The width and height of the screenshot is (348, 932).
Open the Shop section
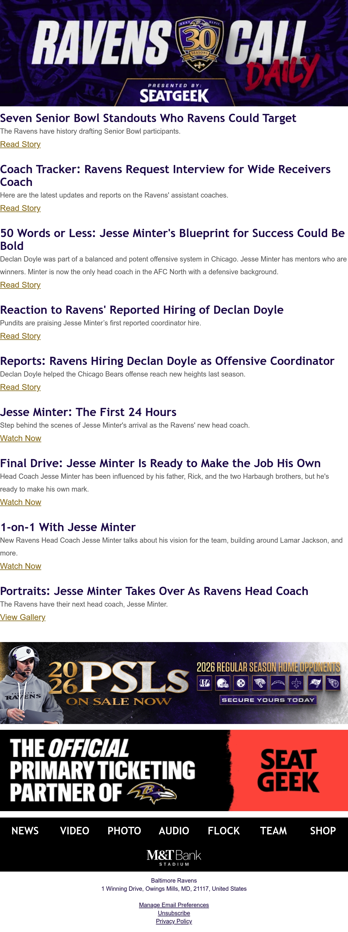pos(323,831)
